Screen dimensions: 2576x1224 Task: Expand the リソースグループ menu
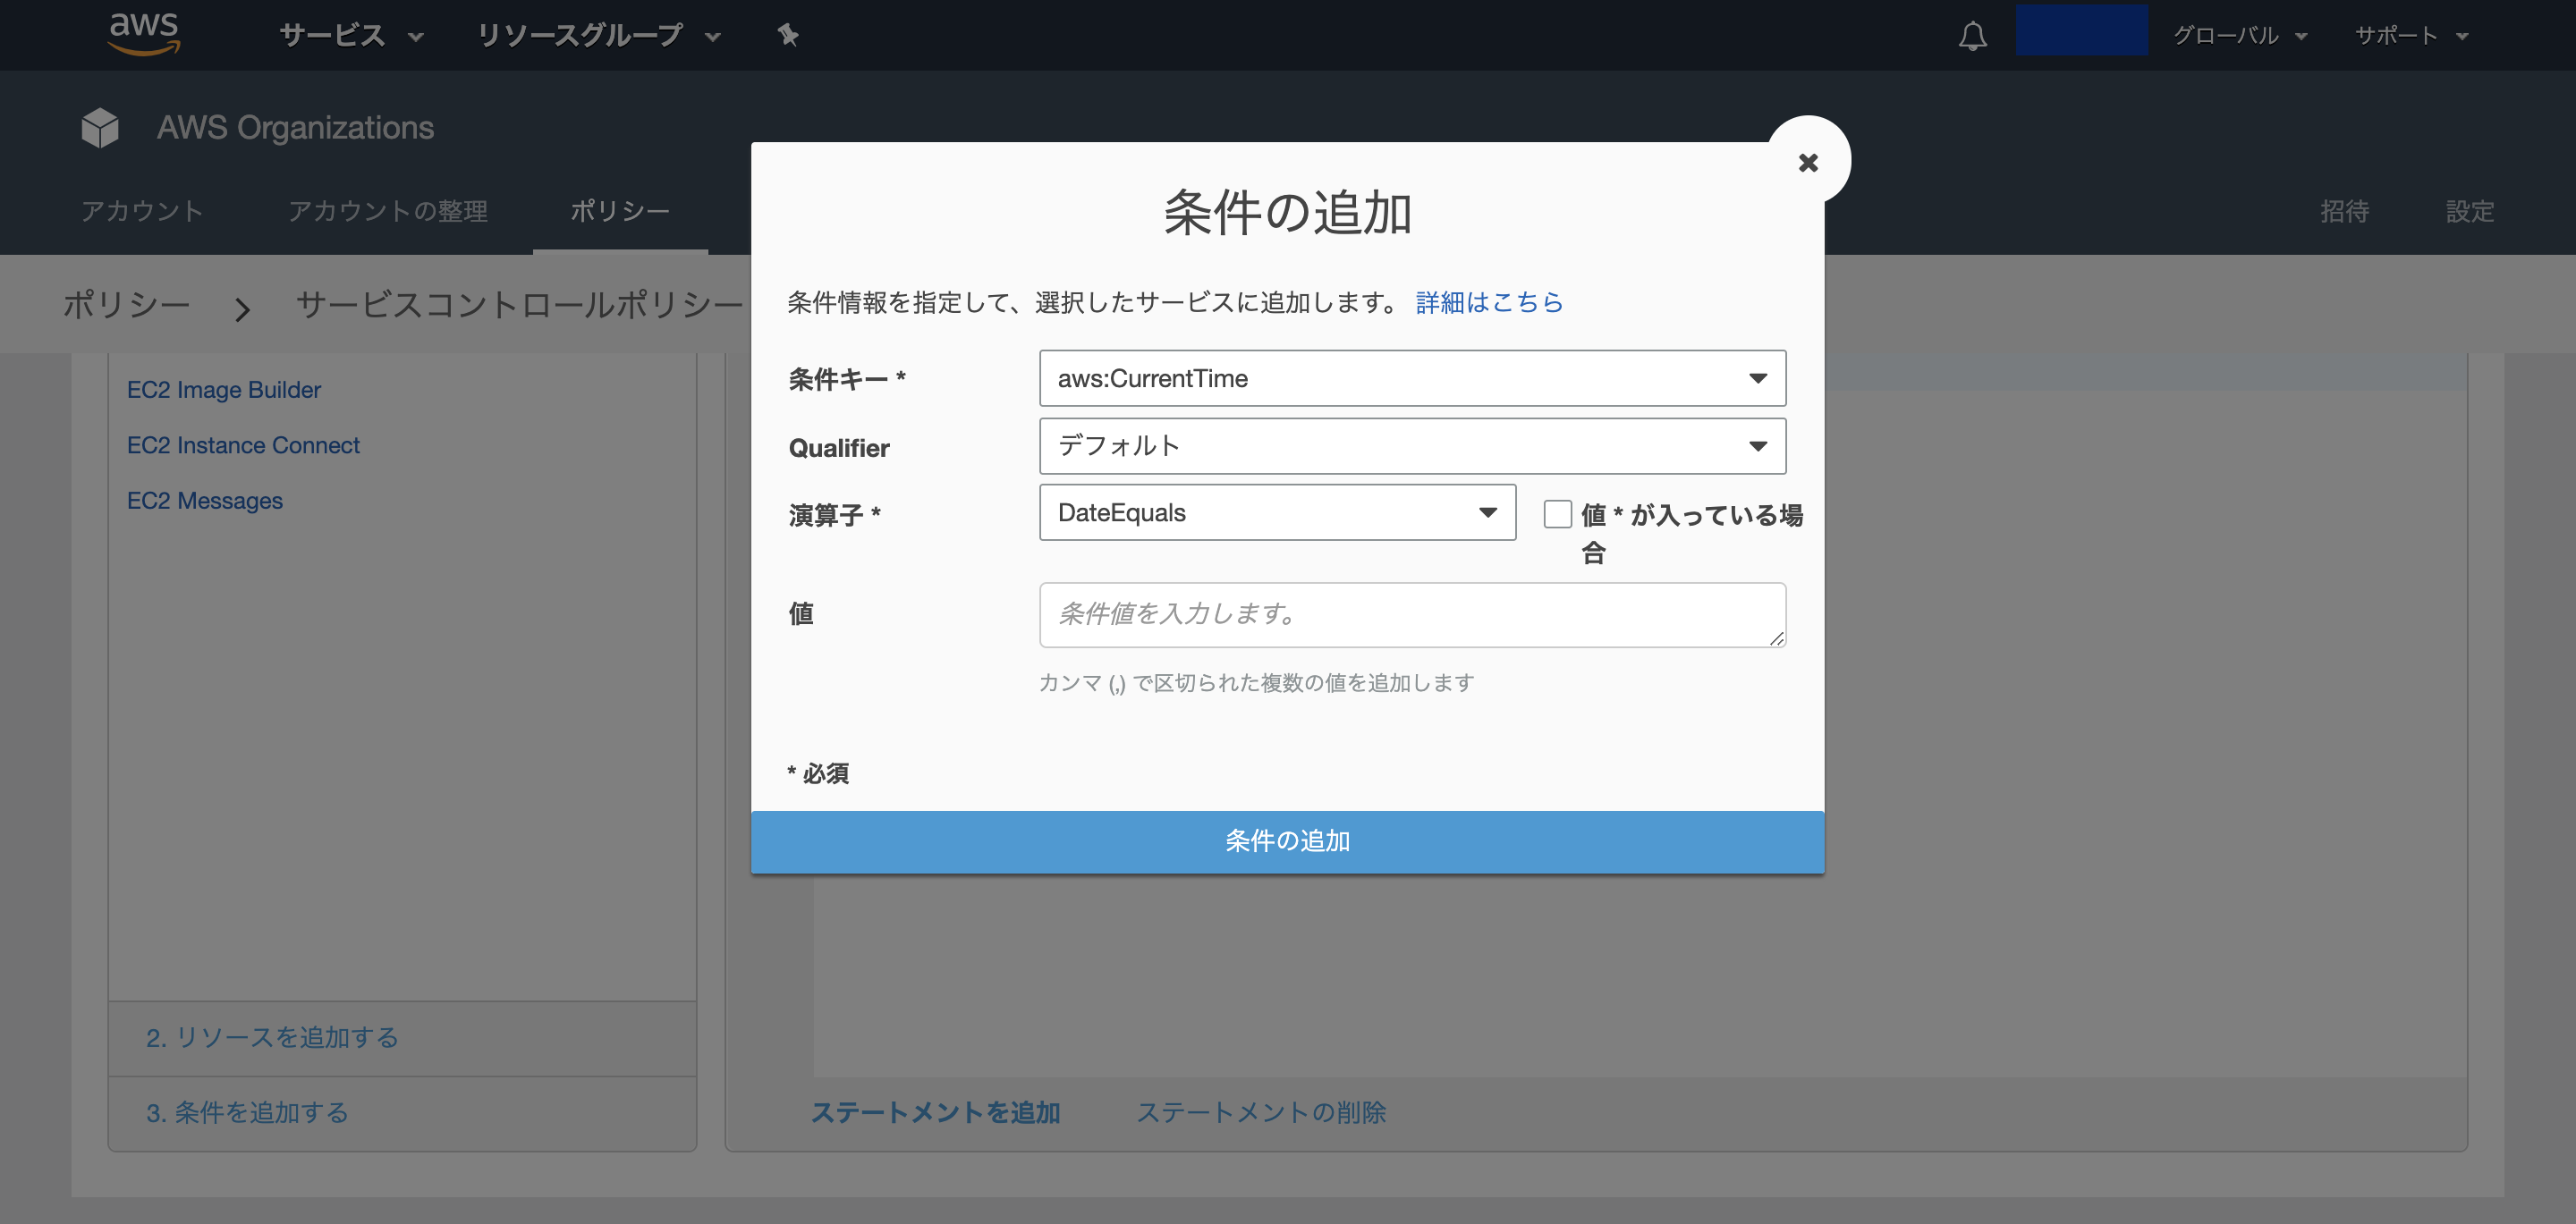point(598,36)
